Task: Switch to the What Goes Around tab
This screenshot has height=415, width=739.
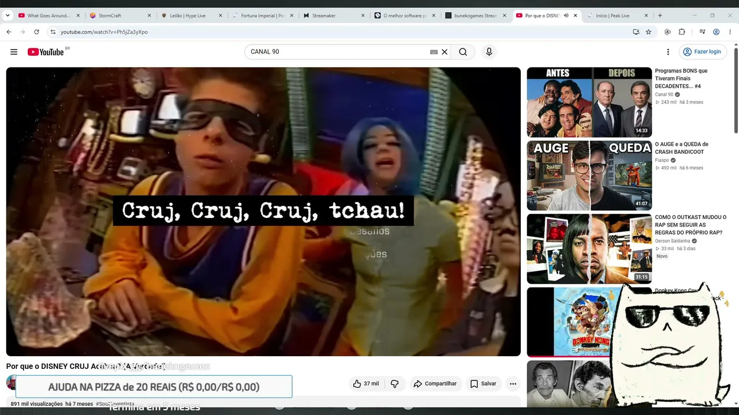Action: click(x=48, y=16)
